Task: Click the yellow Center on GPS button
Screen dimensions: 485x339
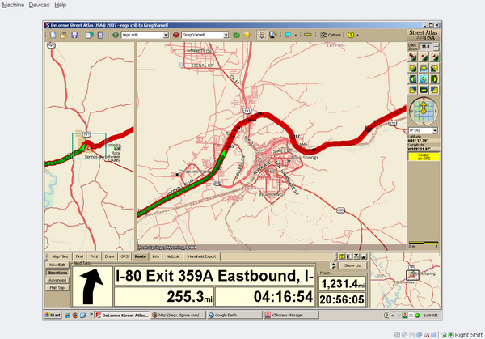Action: coord(424,157)
